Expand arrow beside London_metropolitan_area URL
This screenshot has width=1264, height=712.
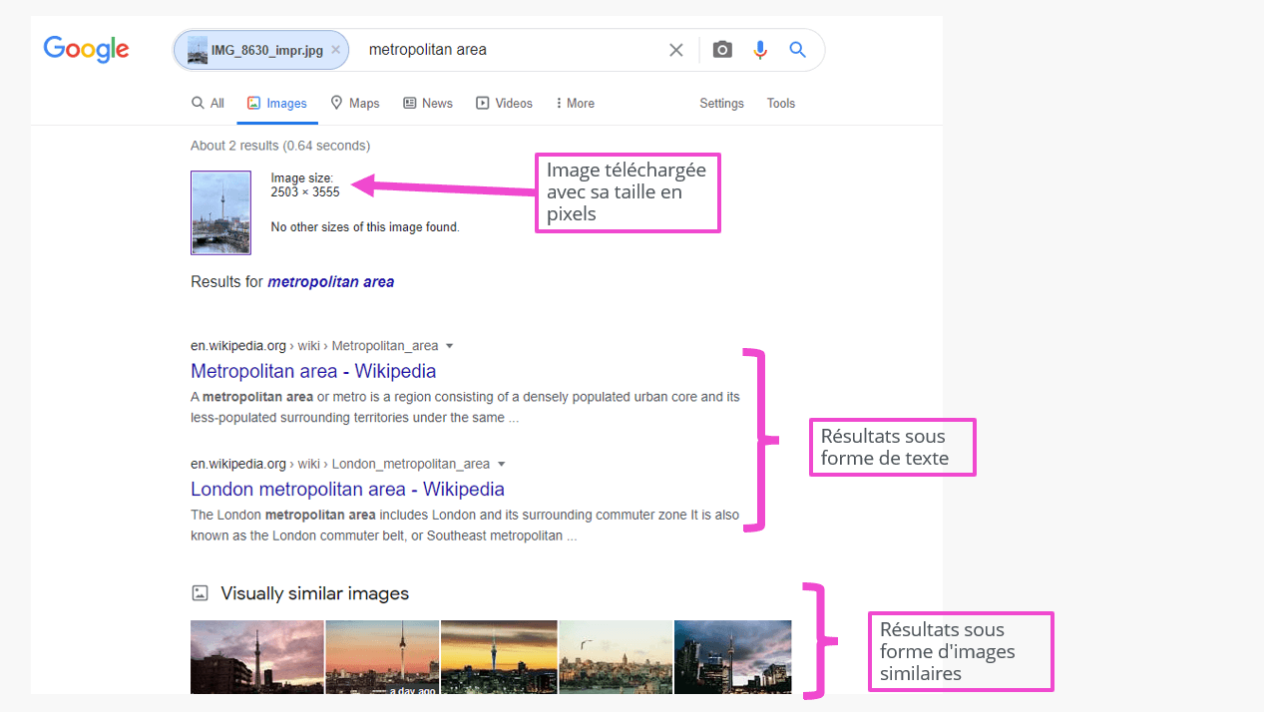501,464
